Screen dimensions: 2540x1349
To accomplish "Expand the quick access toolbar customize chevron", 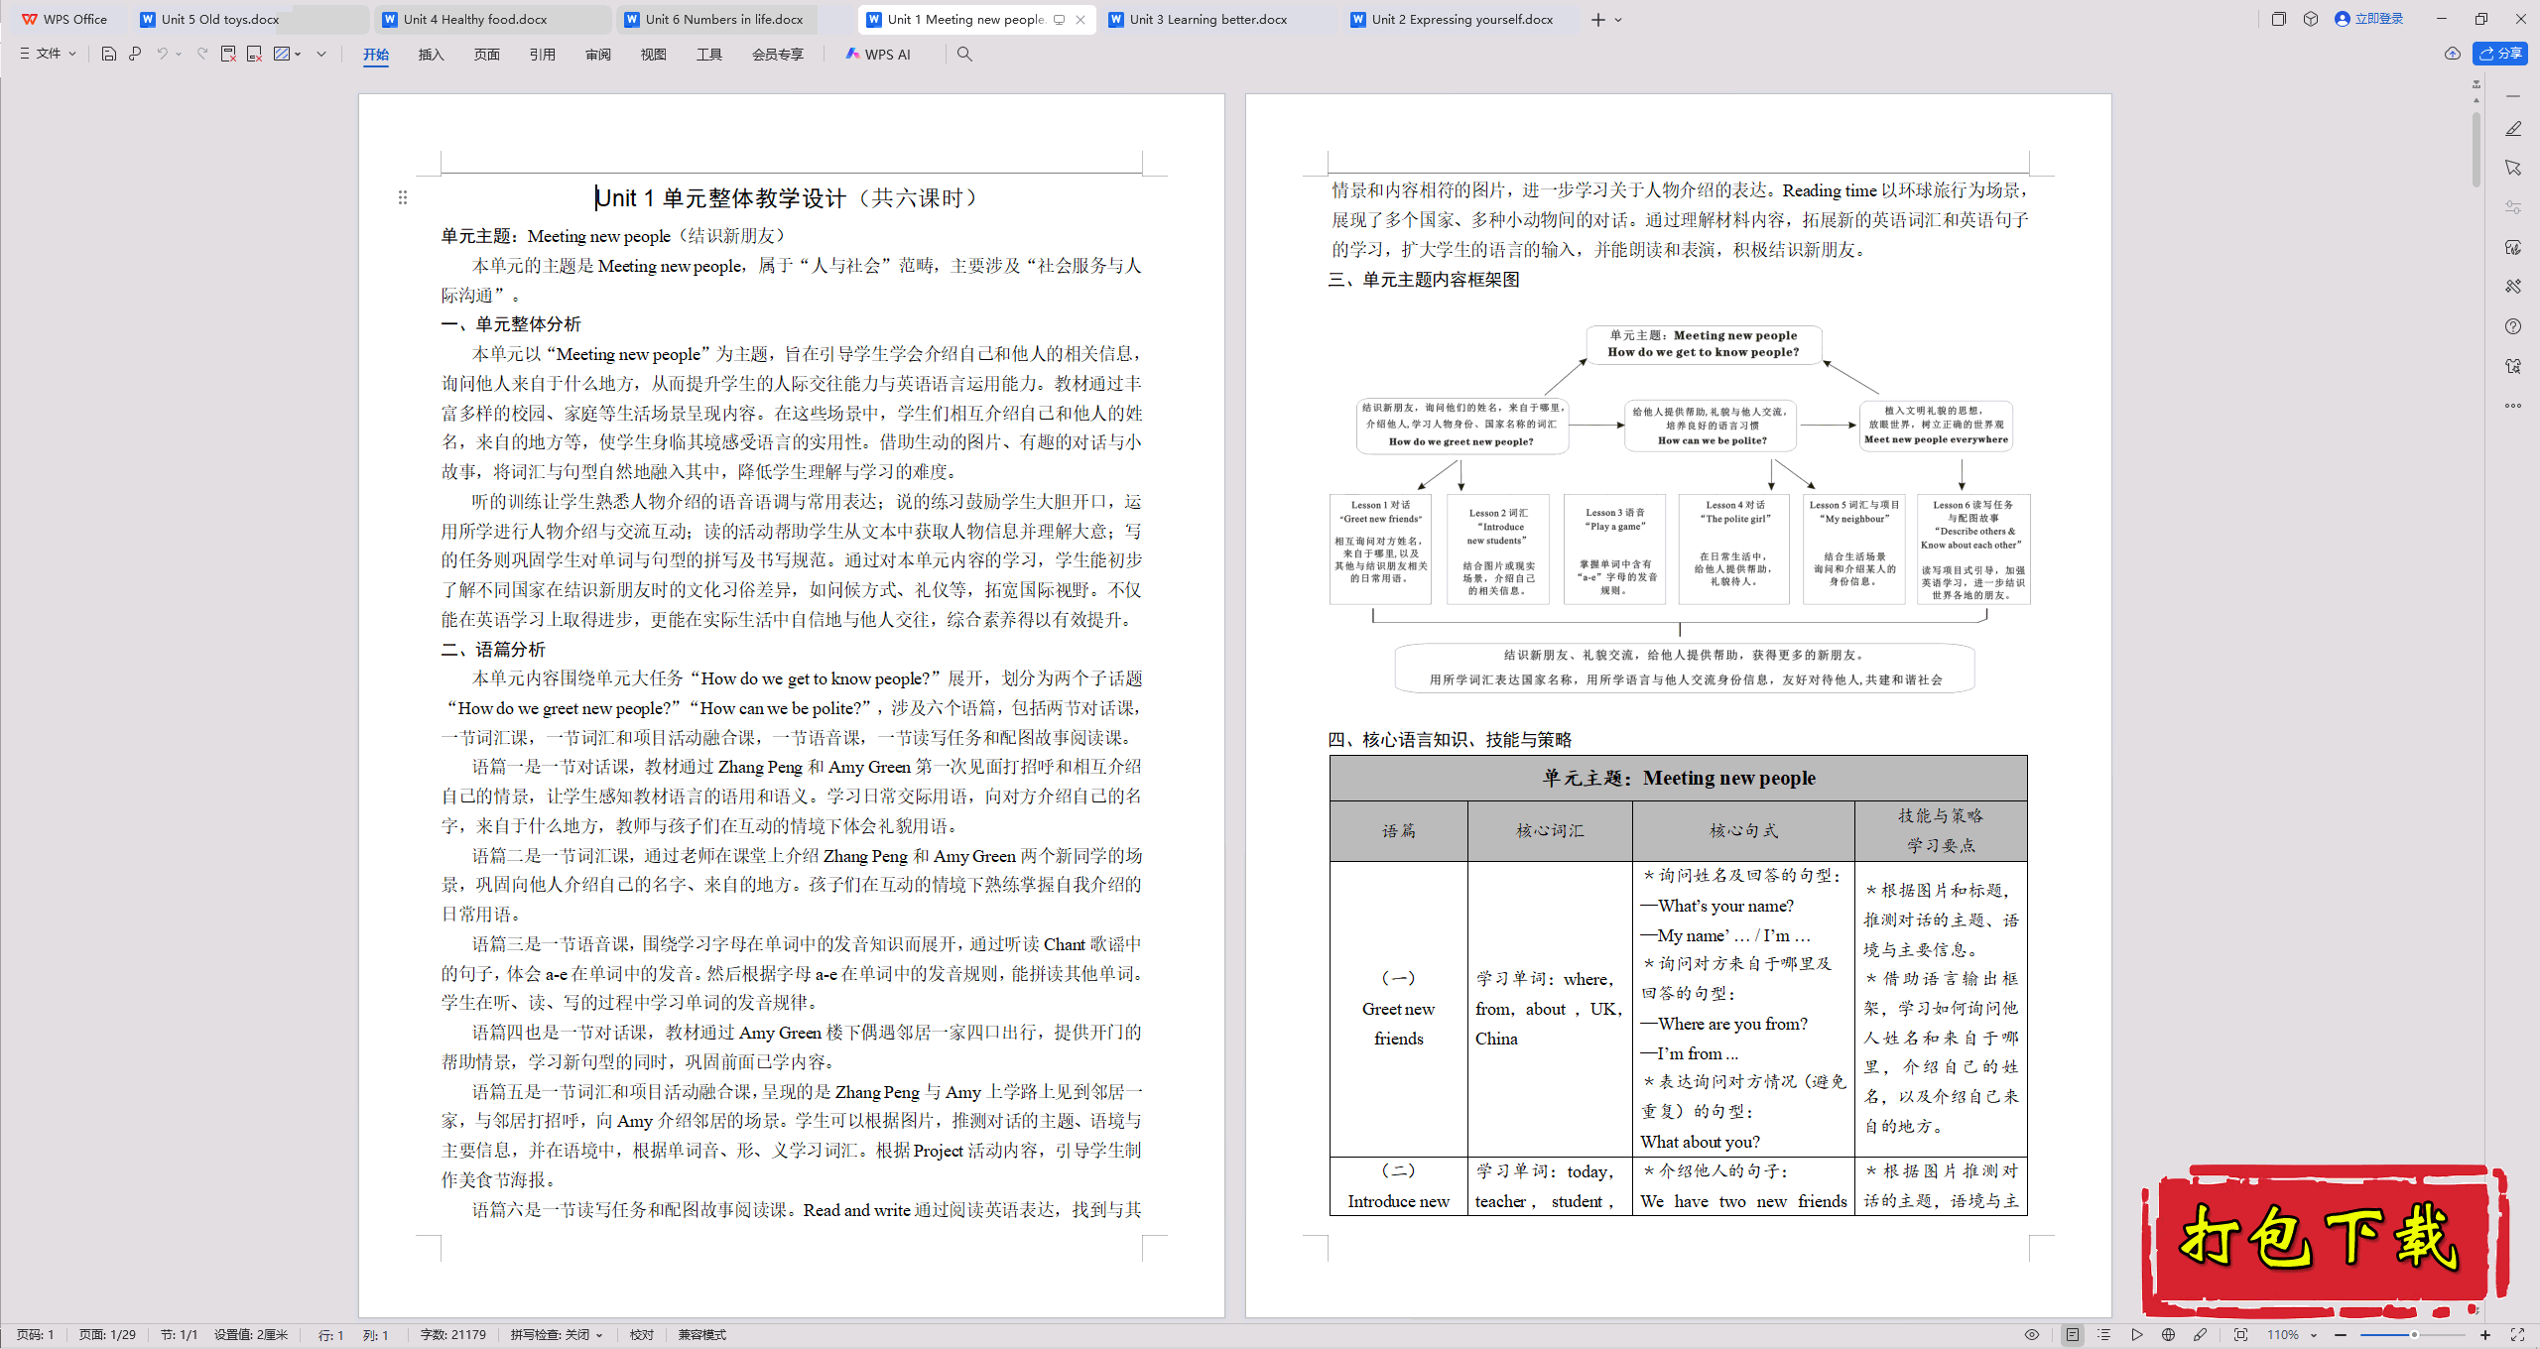I will point(321,55).
